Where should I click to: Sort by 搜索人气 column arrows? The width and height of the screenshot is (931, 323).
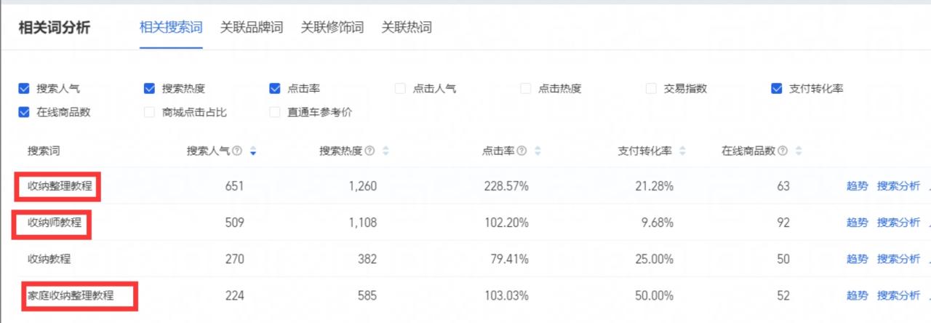click(x=252, y=151)
